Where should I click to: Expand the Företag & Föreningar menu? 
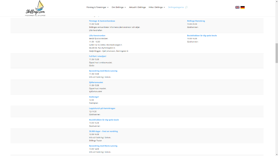point(98,7)
